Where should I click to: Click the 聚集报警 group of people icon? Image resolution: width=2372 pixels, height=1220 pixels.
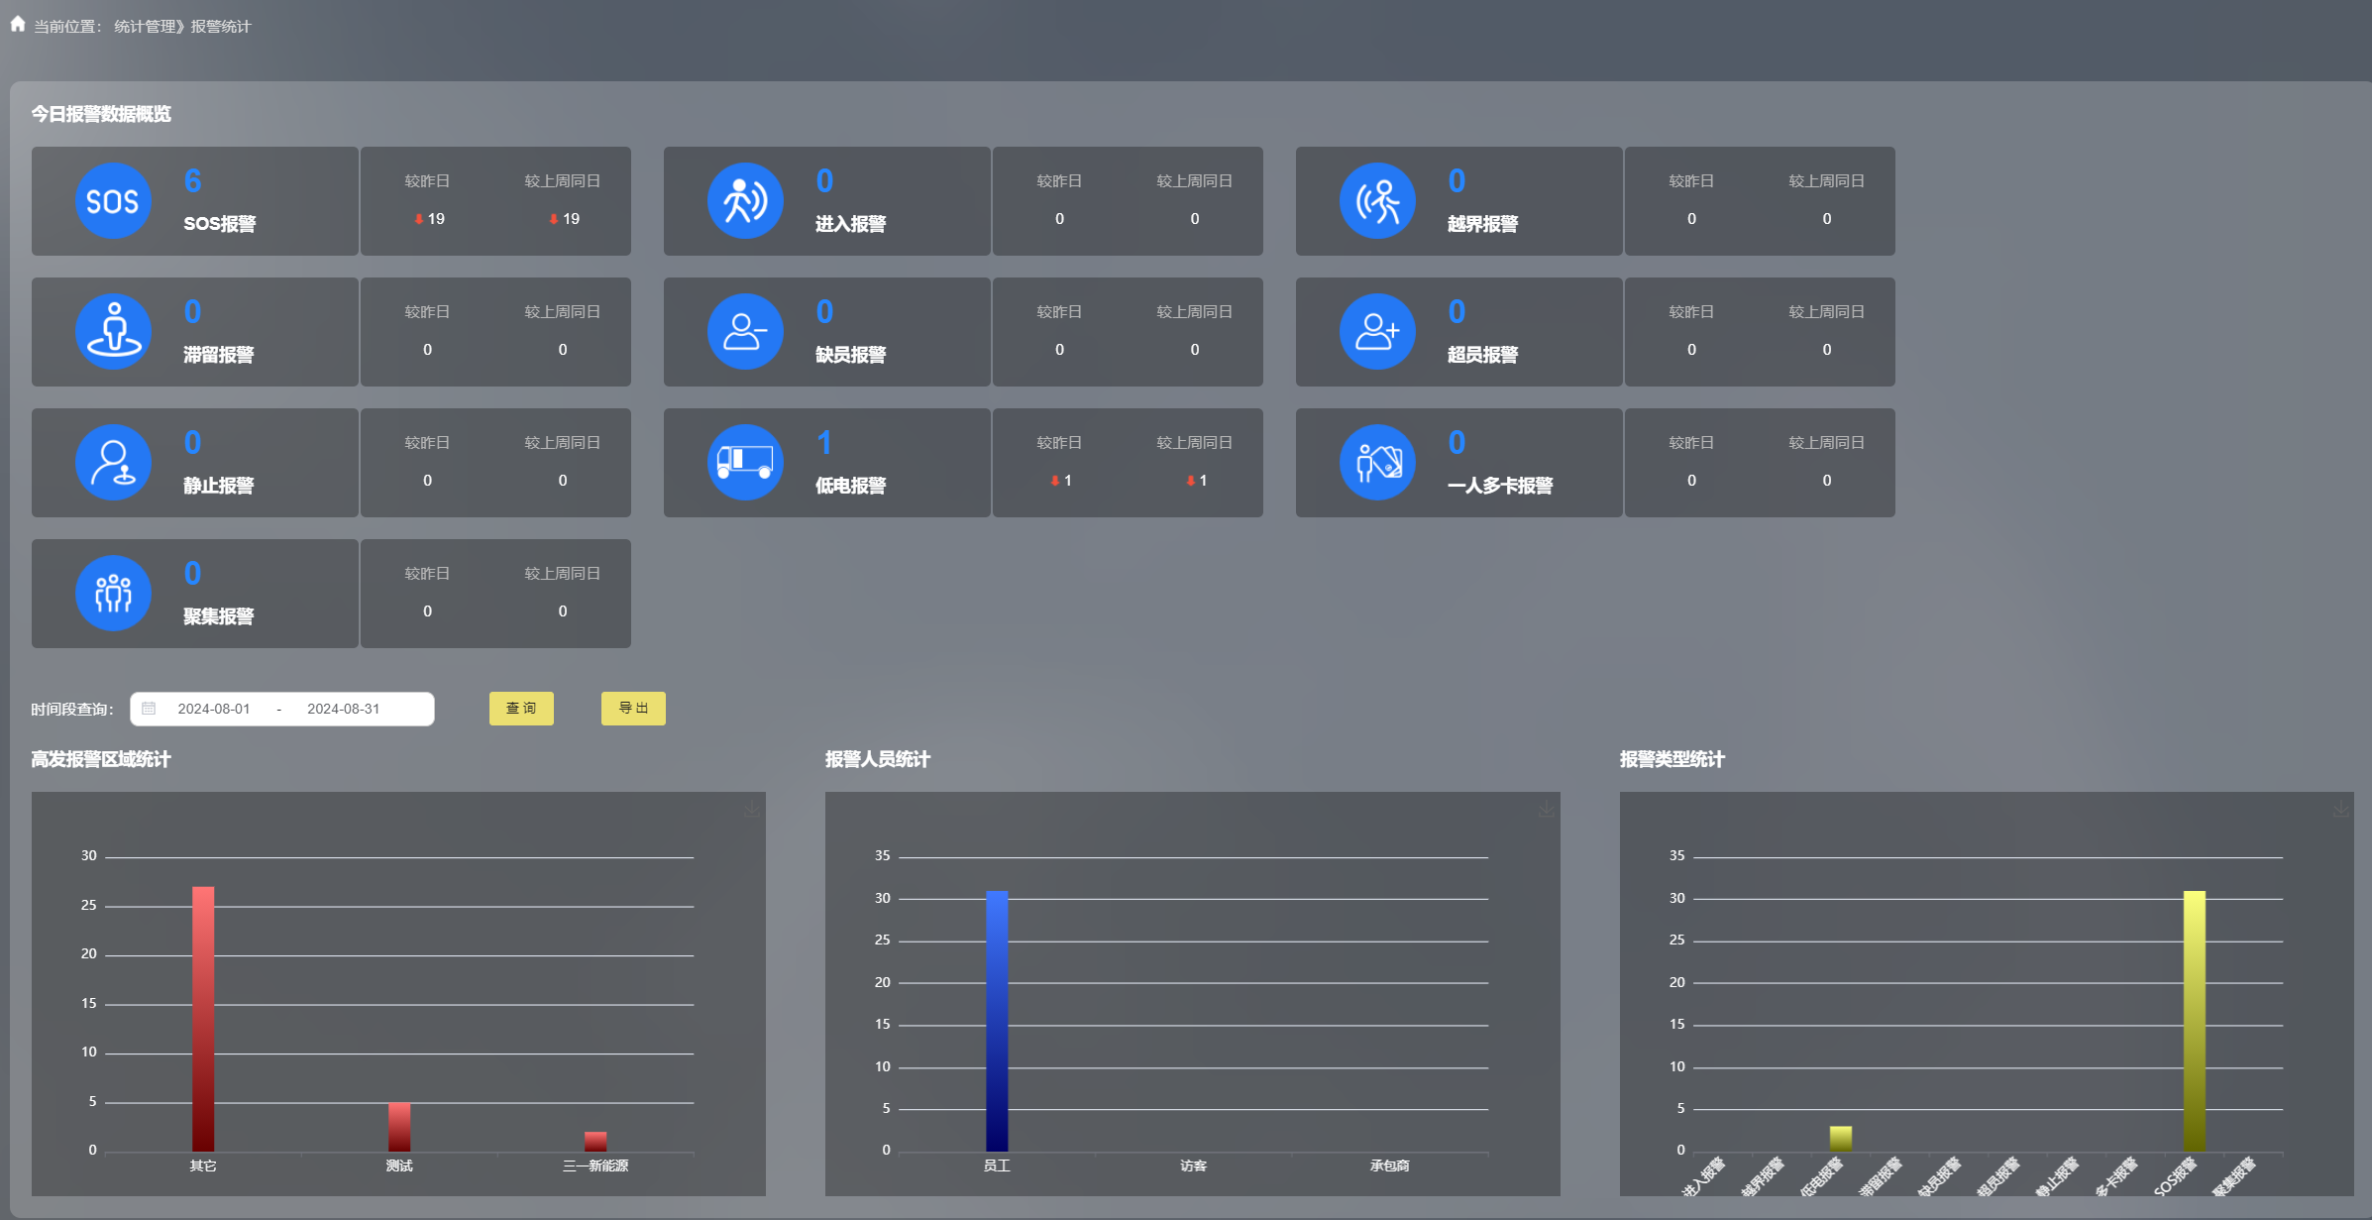pos(113,594)
